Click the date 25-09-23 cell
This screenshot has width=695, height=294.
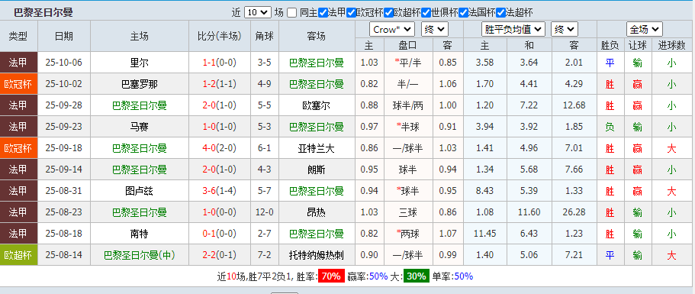[x=64, y=127]
